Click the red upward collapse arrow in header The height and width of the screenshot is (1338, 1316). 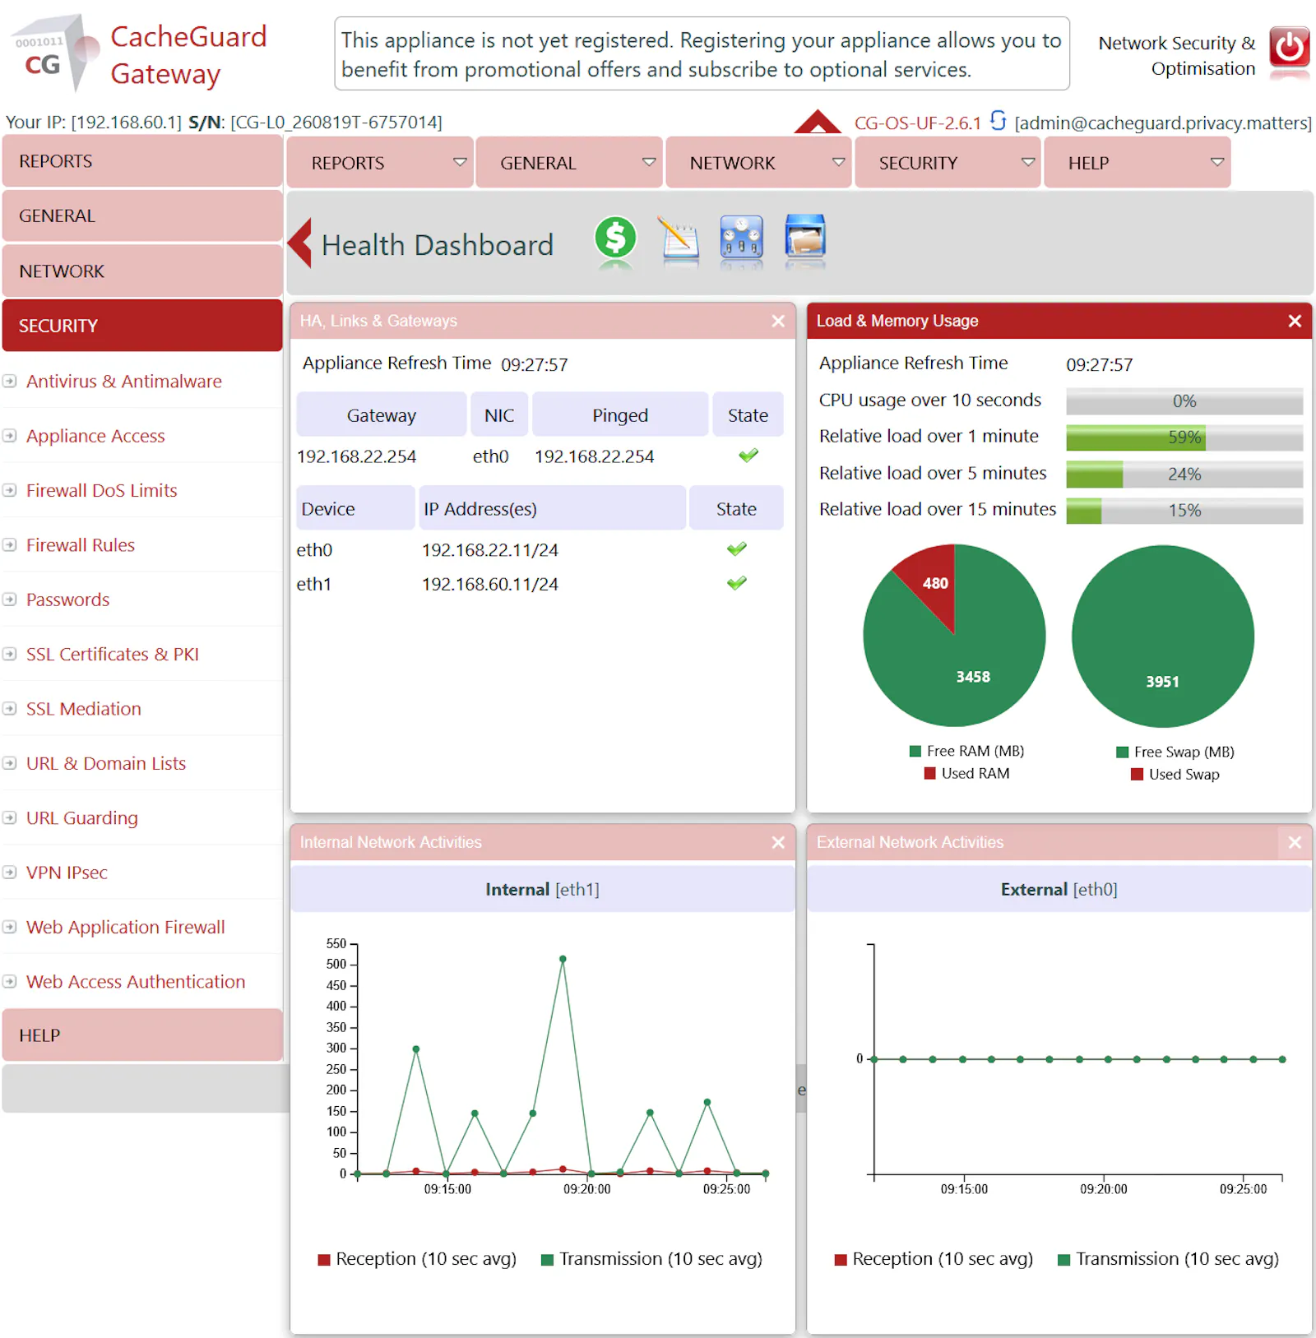click(x=818, y=122)
